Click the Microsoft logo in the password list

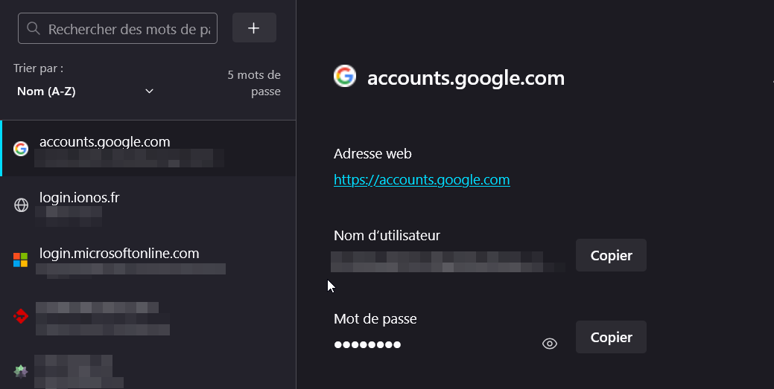21,260
